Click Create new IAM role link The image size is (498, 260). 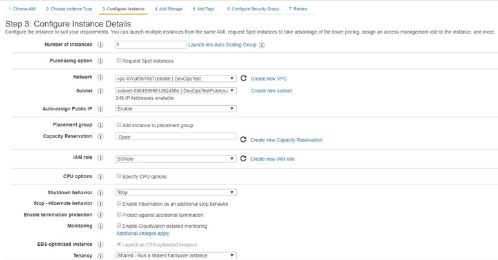click(272, 159)
